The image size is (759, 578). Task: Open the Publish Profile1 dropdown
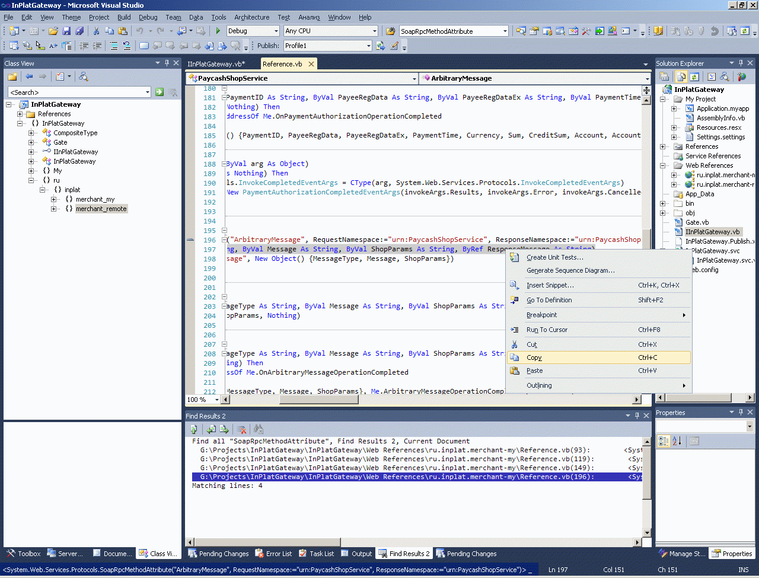click(x=368, y=46)
